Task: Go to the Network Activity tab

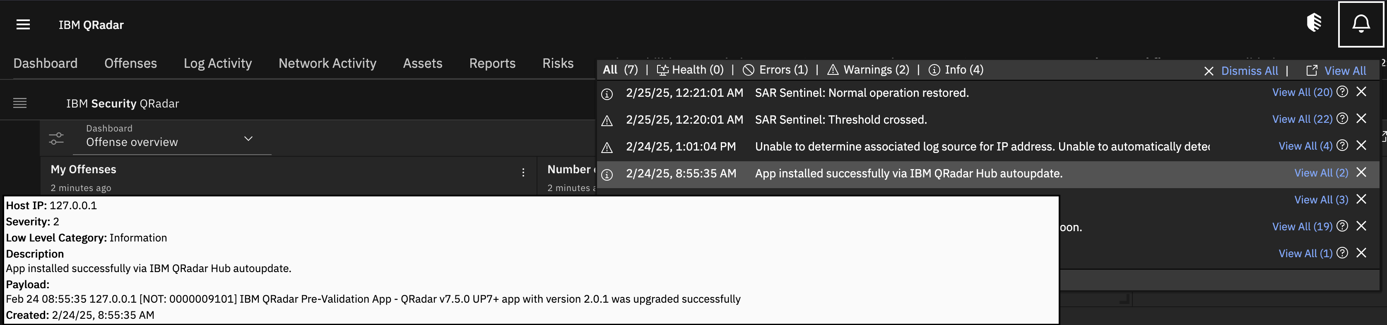Action: point(327,64)
